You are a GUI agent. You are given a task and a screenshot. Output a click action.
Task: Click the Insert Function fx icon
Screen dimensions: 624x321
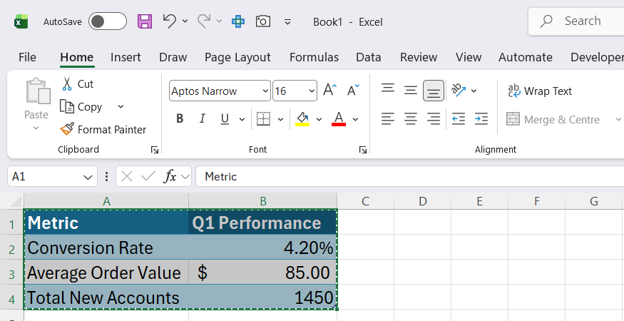[x=170, y=176]
